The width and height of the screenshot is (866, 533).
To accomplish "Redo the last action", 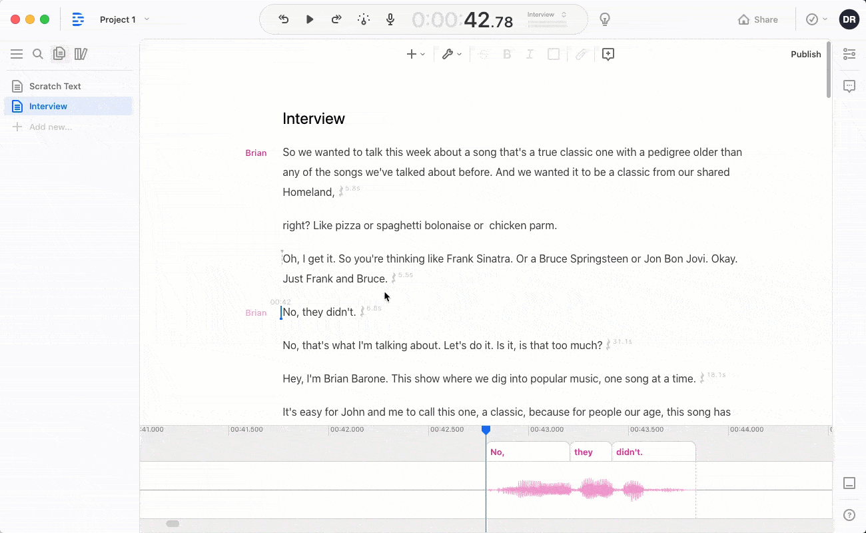I will 336,19.
